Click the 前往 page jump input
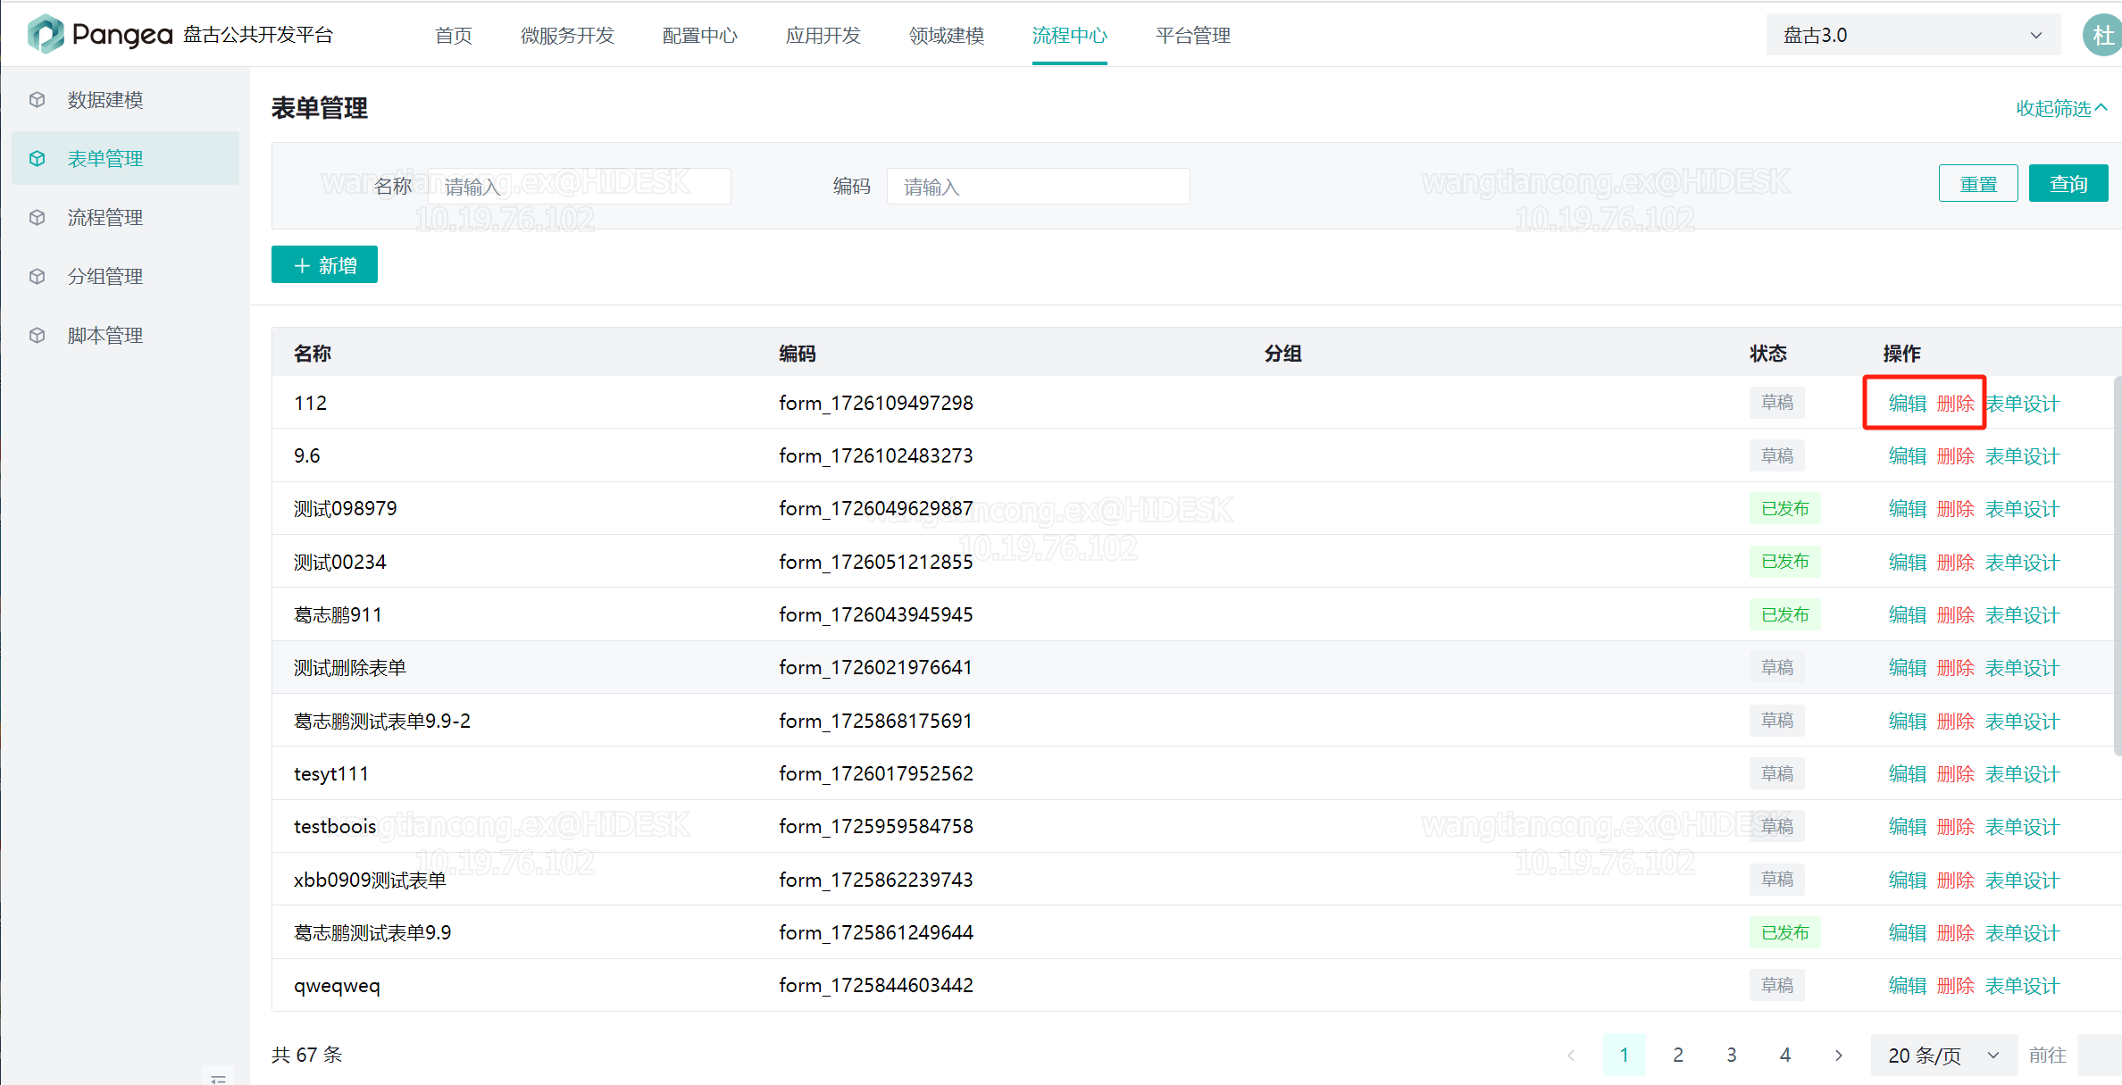The image size is (2122, 1085). pyautogui.click(x=2099, y=1056)
